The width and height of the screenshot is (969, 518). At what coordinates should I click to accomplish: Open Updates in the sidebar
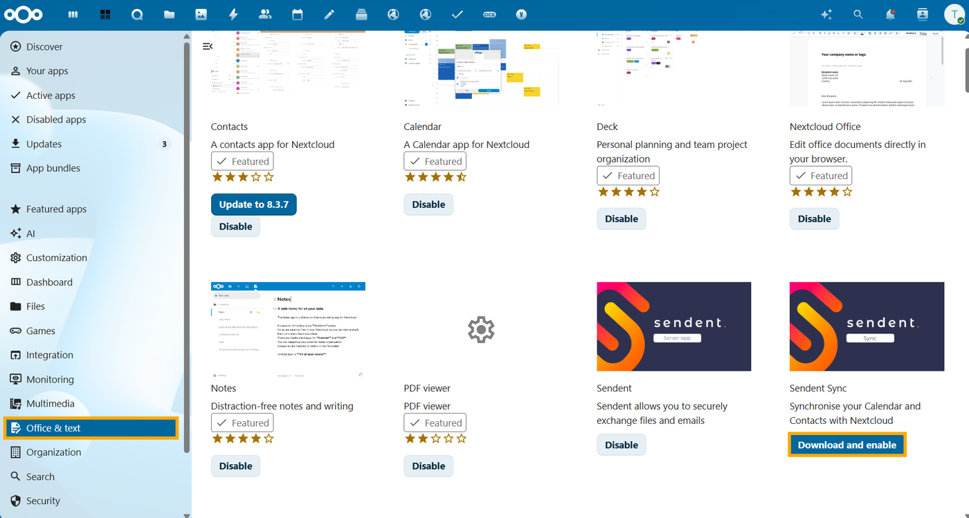tap(91, 144)
